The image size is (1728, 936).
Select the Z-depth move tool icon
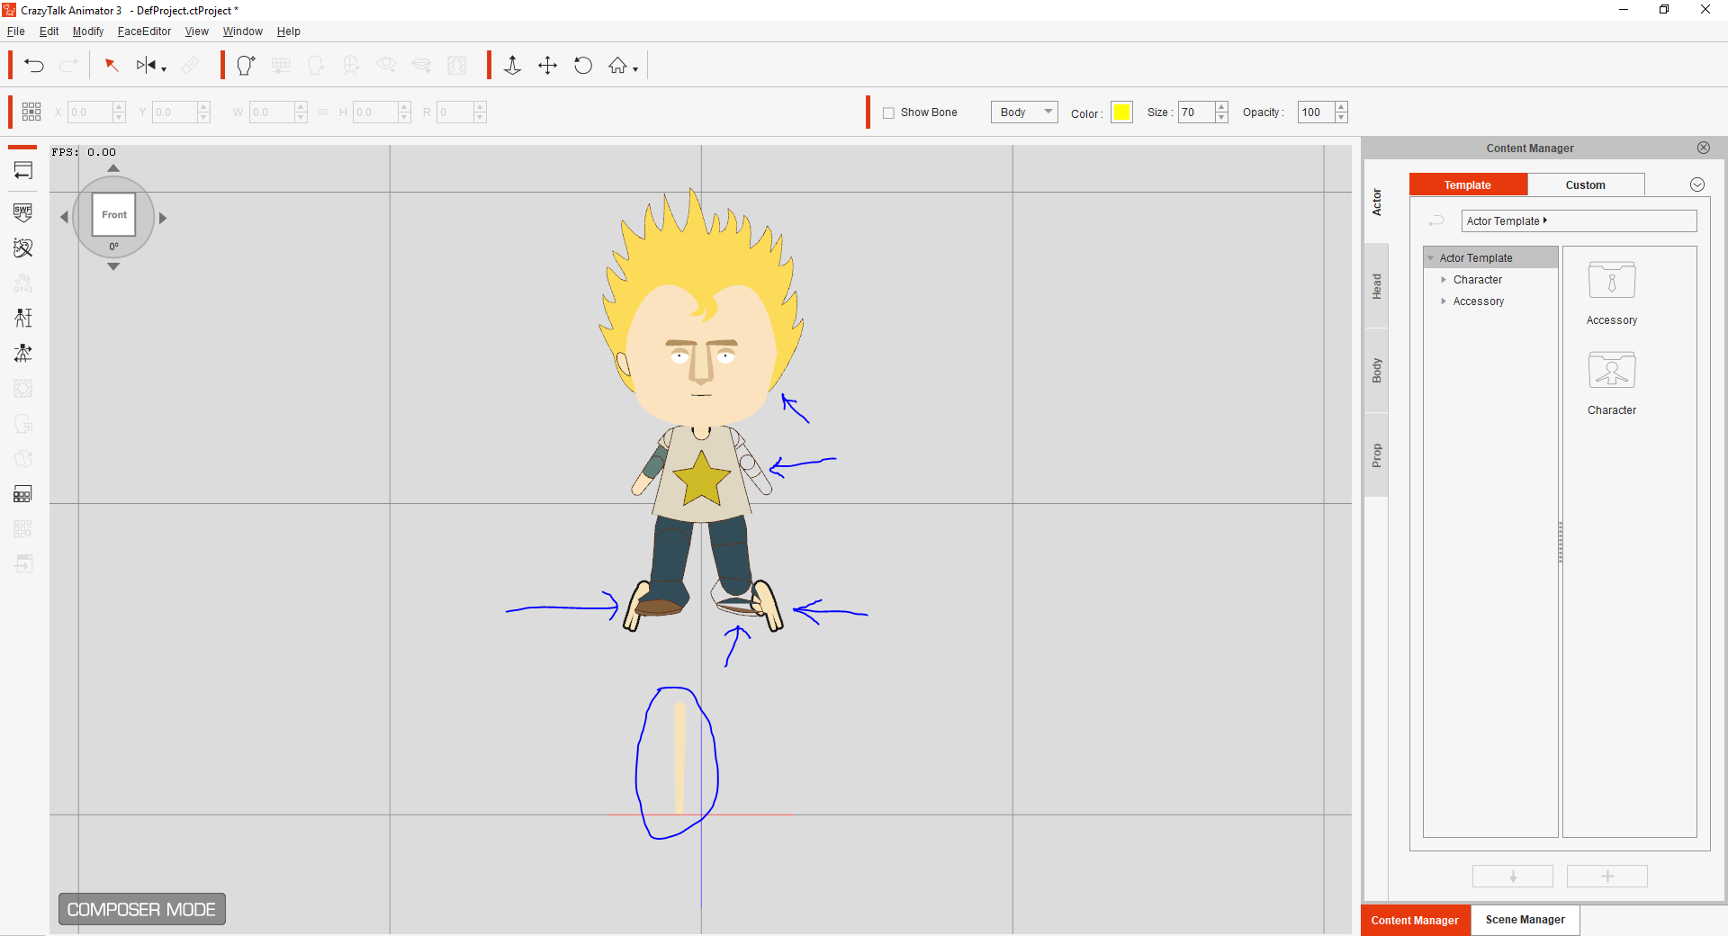tap(512, 66)
